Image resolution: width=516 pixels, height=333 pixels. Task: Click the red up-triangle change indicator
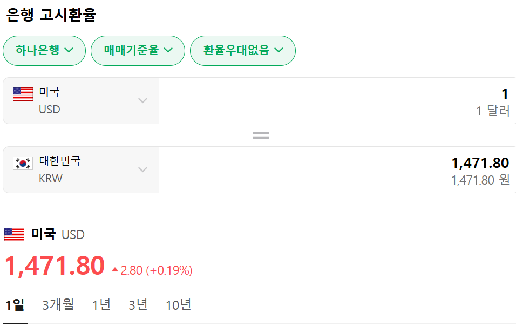click(114, 269)
